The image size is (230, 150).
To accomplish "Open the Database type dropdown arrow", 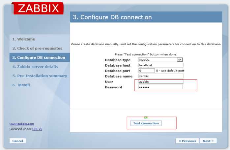I will pyautogui.click(x=180, y=60).
